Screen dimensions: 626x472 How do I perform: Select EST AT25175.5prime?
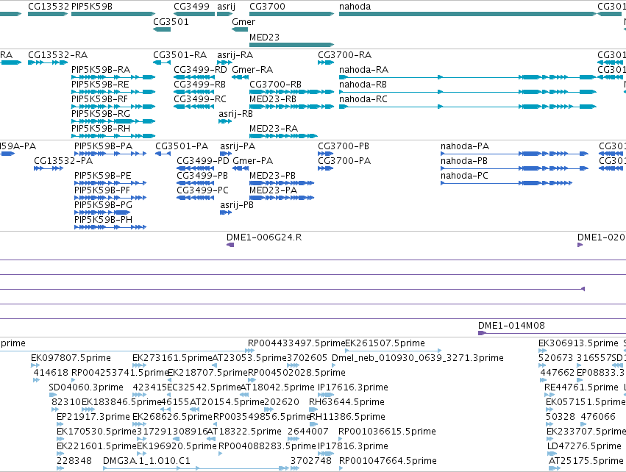coord(586,461)
